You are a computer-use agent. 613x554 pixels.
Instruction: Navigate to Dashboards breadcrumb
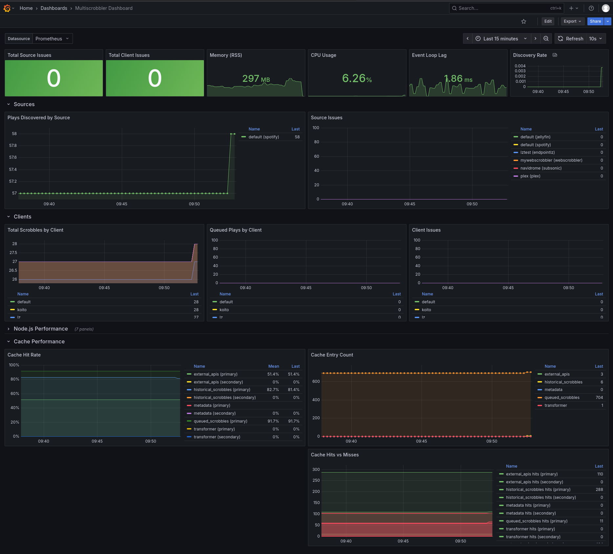[x=54, y=8]
